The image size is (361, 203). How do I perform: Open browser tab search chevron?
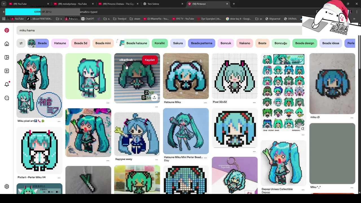(x=4, y=4)
